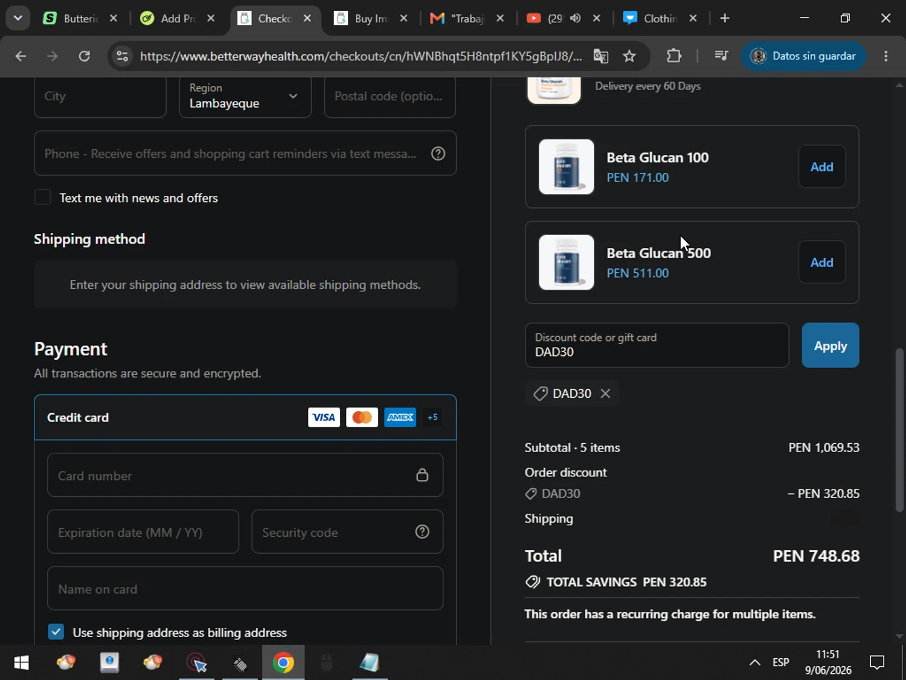Viewport: 906px width, 680px height.
Task: Show phone number help tooltip
Action: 439,154
